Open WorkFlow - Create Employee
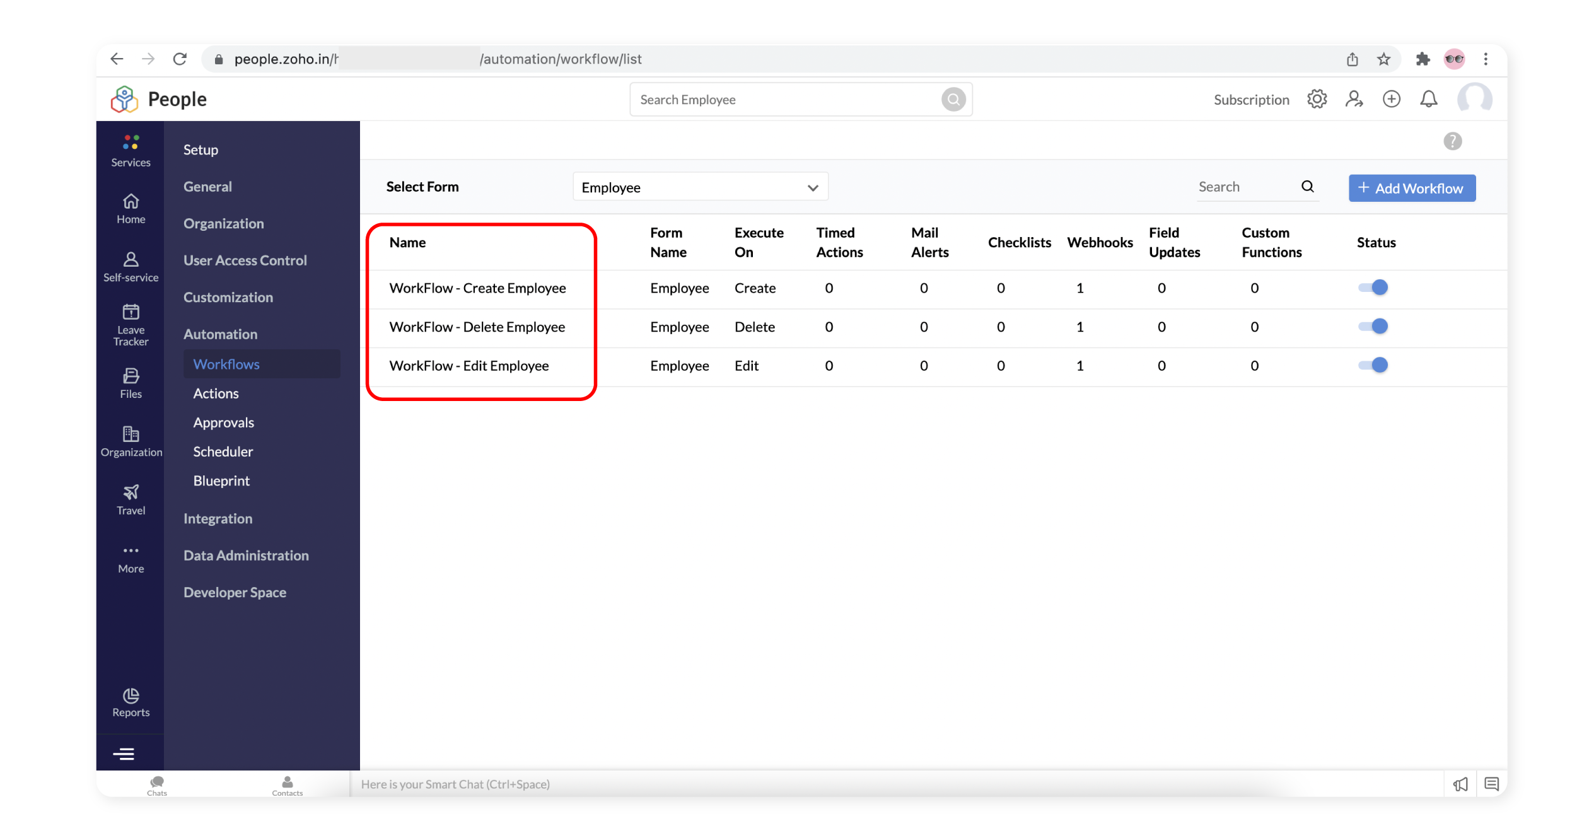 477,288
